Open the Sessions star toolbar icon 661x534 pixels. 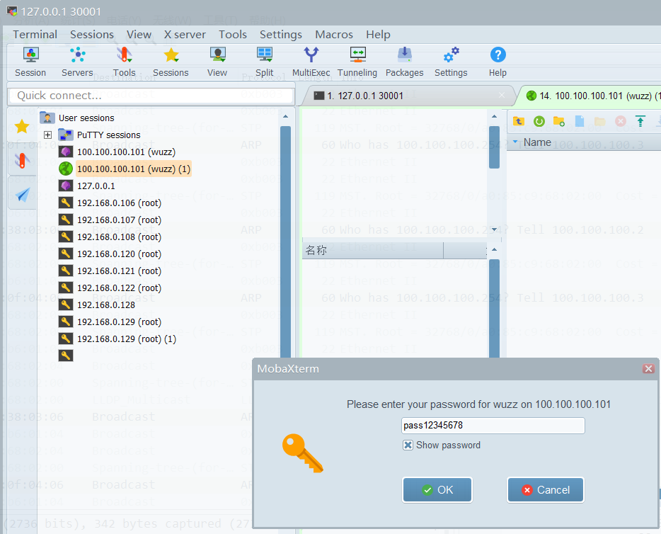pos(171,55)
